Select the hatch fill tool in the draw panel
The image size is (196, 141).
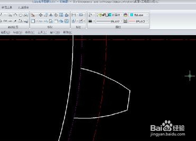(26, 21)
